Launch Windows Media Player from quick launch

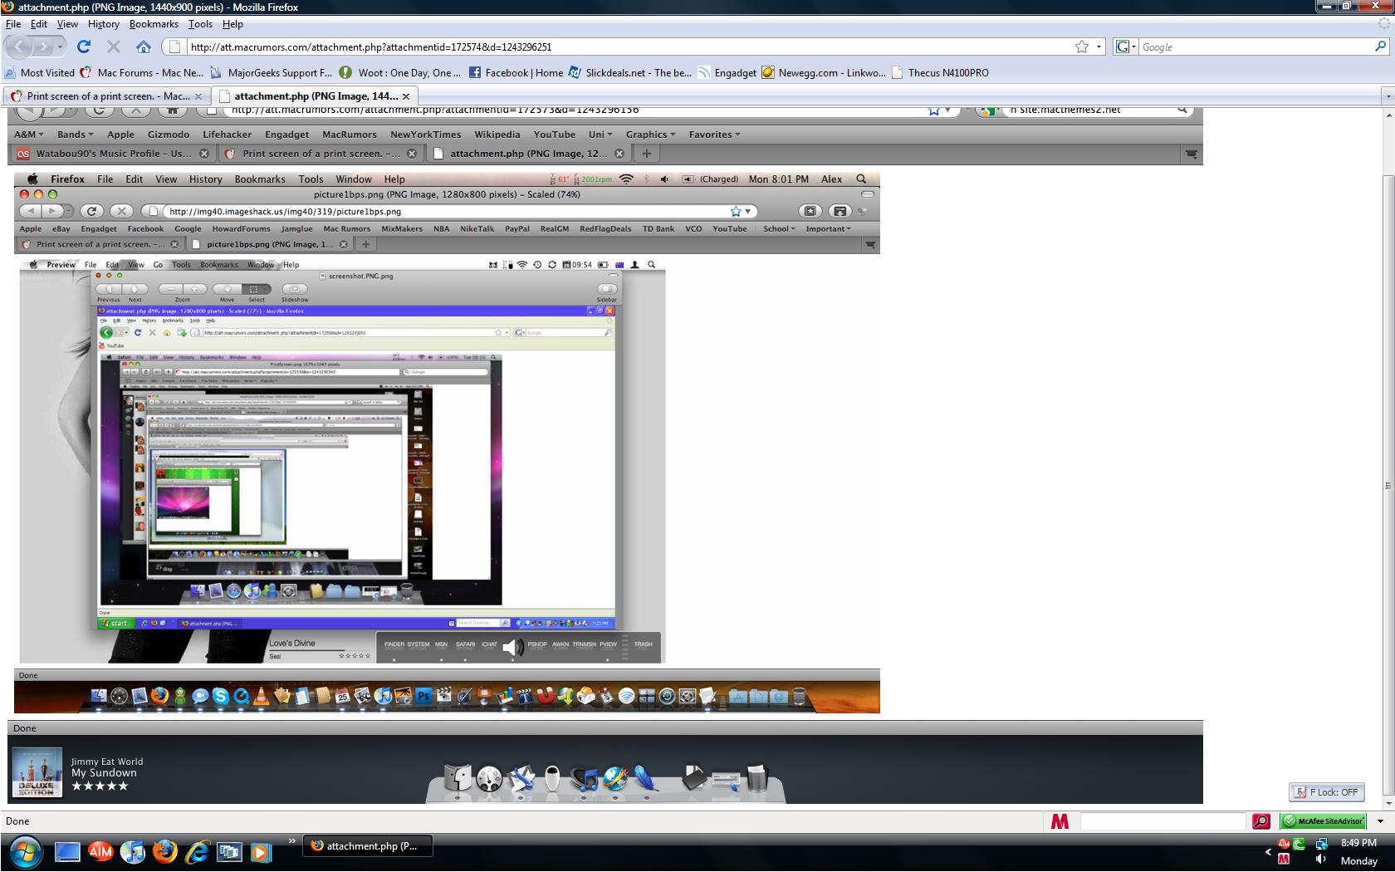click(x=260, y=851)
